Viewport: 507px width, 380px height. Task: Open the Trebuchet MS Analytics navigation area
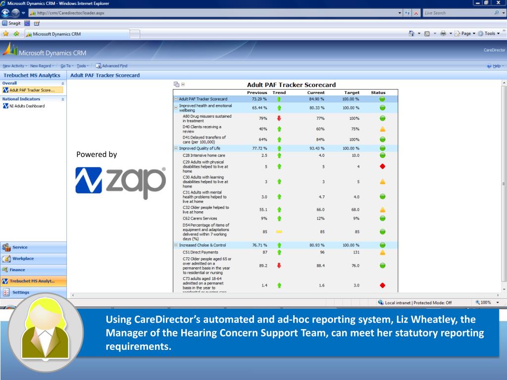(33, 281)
